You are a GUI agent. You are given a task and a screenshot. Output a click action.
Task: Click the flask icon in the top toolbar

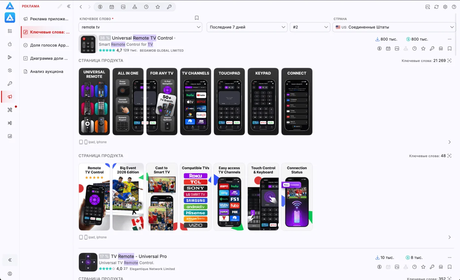[x=135, y=7]
